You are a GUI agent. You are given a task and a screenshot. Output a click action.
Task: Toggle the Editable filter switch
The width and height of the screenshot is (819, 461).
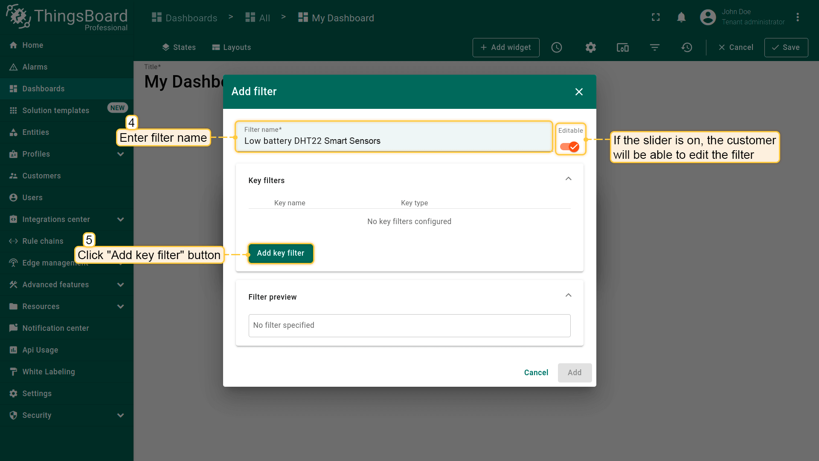tap(570, 147)
